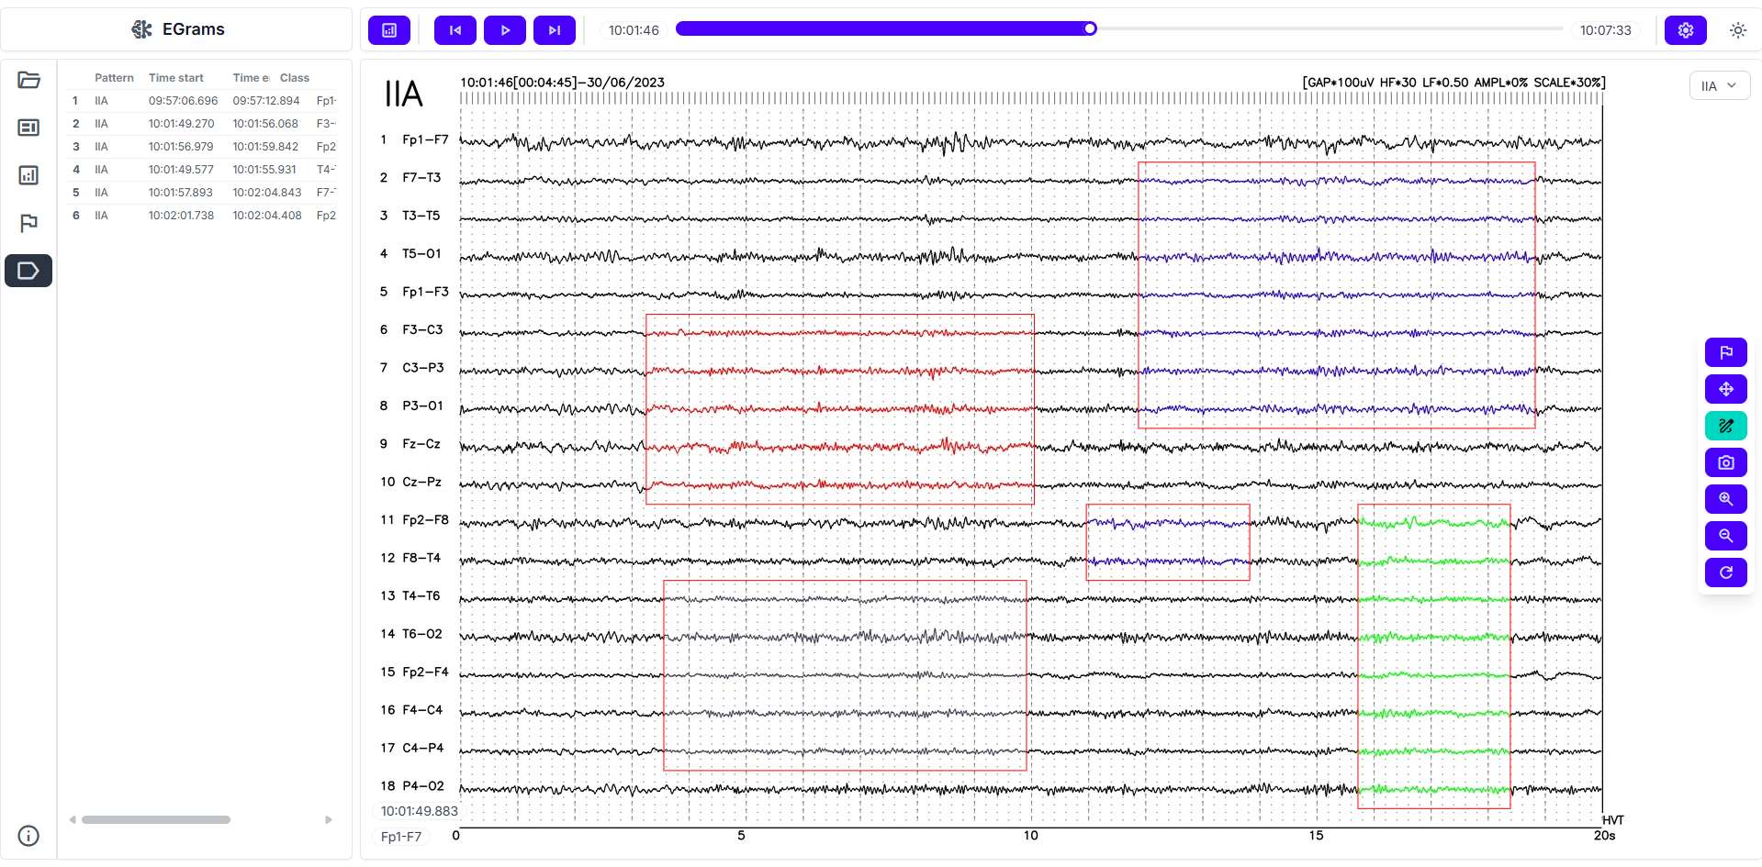Toggle the chart panel button in the top toolbar

point(389,30)
